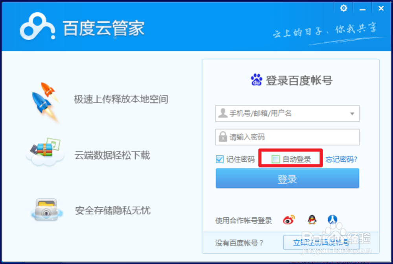
Task: Click the 百度云管家 title text
Action: click(x=103, y=28)
